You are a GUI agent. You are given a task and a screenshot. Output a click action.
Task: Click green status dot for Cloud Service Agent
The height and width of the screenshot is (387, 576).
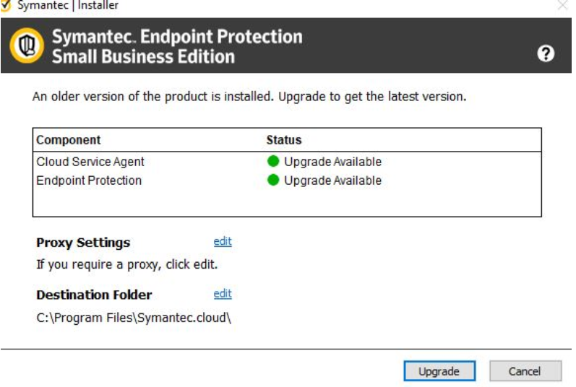[273, 162]
